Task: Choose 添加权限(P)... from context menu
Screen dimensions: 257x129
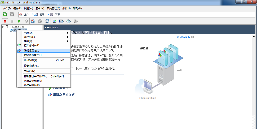Action: coord(44,60)
